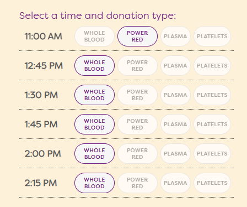Click the 2:00 PM time label
The image size is (247, 207).
point(43,154)
